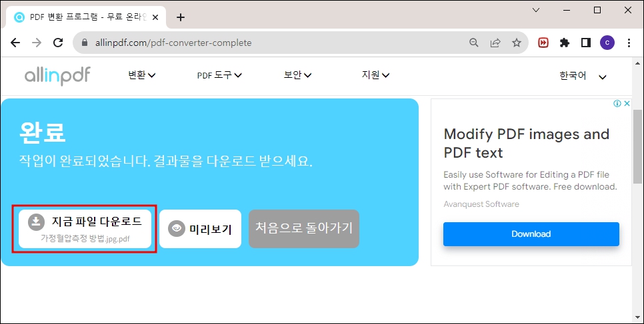Click the blue Download ad button

531,234
